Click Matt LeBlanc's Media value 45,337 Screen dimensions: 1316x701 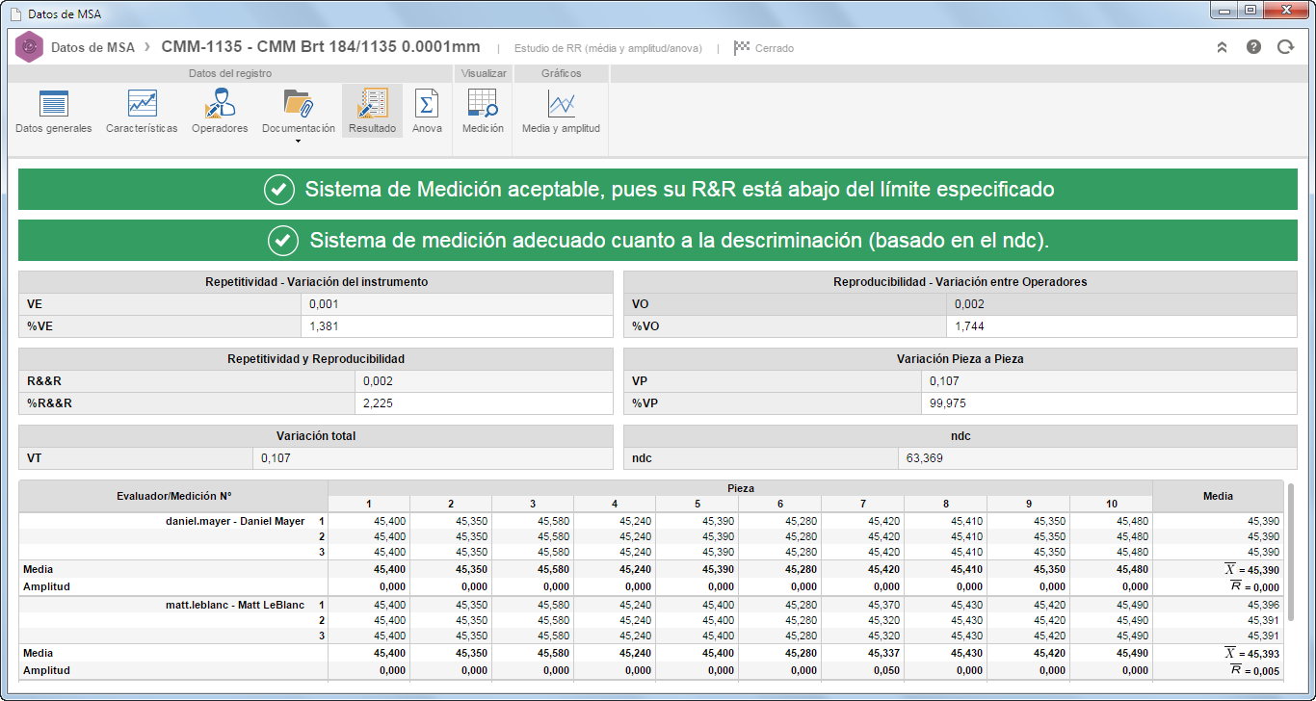click(884, 654)
